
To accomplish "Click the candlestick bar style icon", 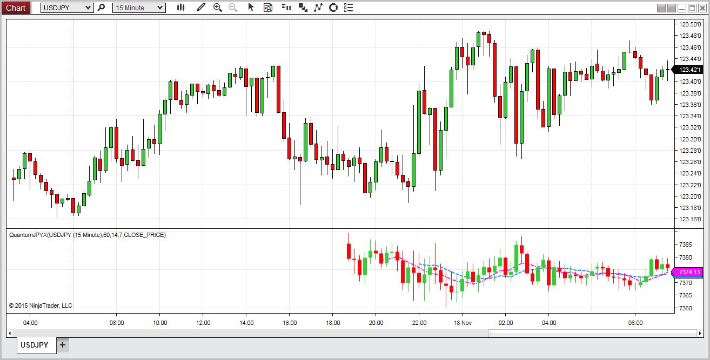I will click(180, 8).
